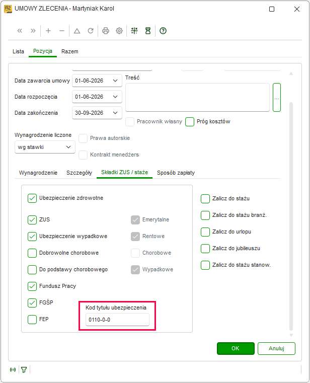
Task: Select the Pozycja tab
Action: (x=43, y=51)
